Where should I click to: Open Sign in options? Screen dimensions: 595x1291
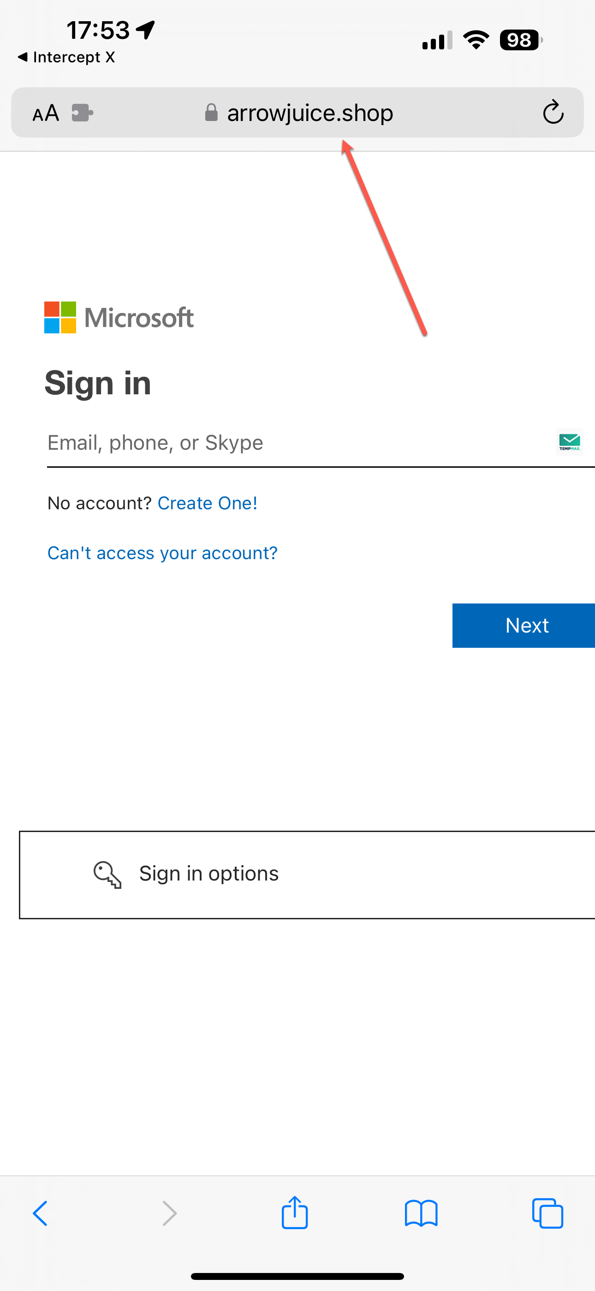[307, 875]
